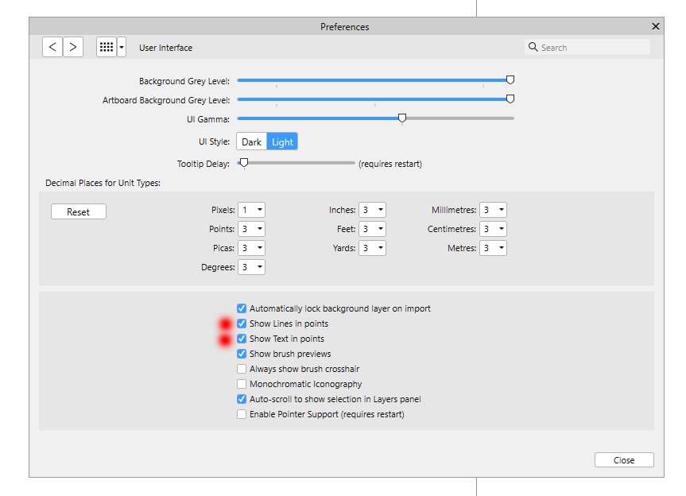Screen dimensions: 686x496
Task: Close the Preferences window with X
Action: 655,26
